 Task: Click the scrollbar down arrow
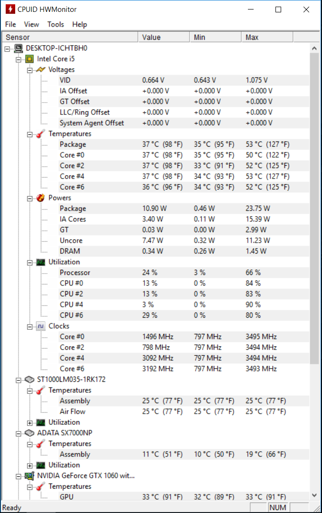(x=314, y=495)
